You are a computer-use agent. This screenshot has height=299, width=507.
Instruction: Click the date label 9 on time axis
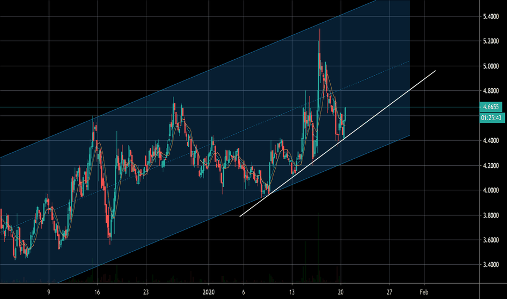click(49, 292)
